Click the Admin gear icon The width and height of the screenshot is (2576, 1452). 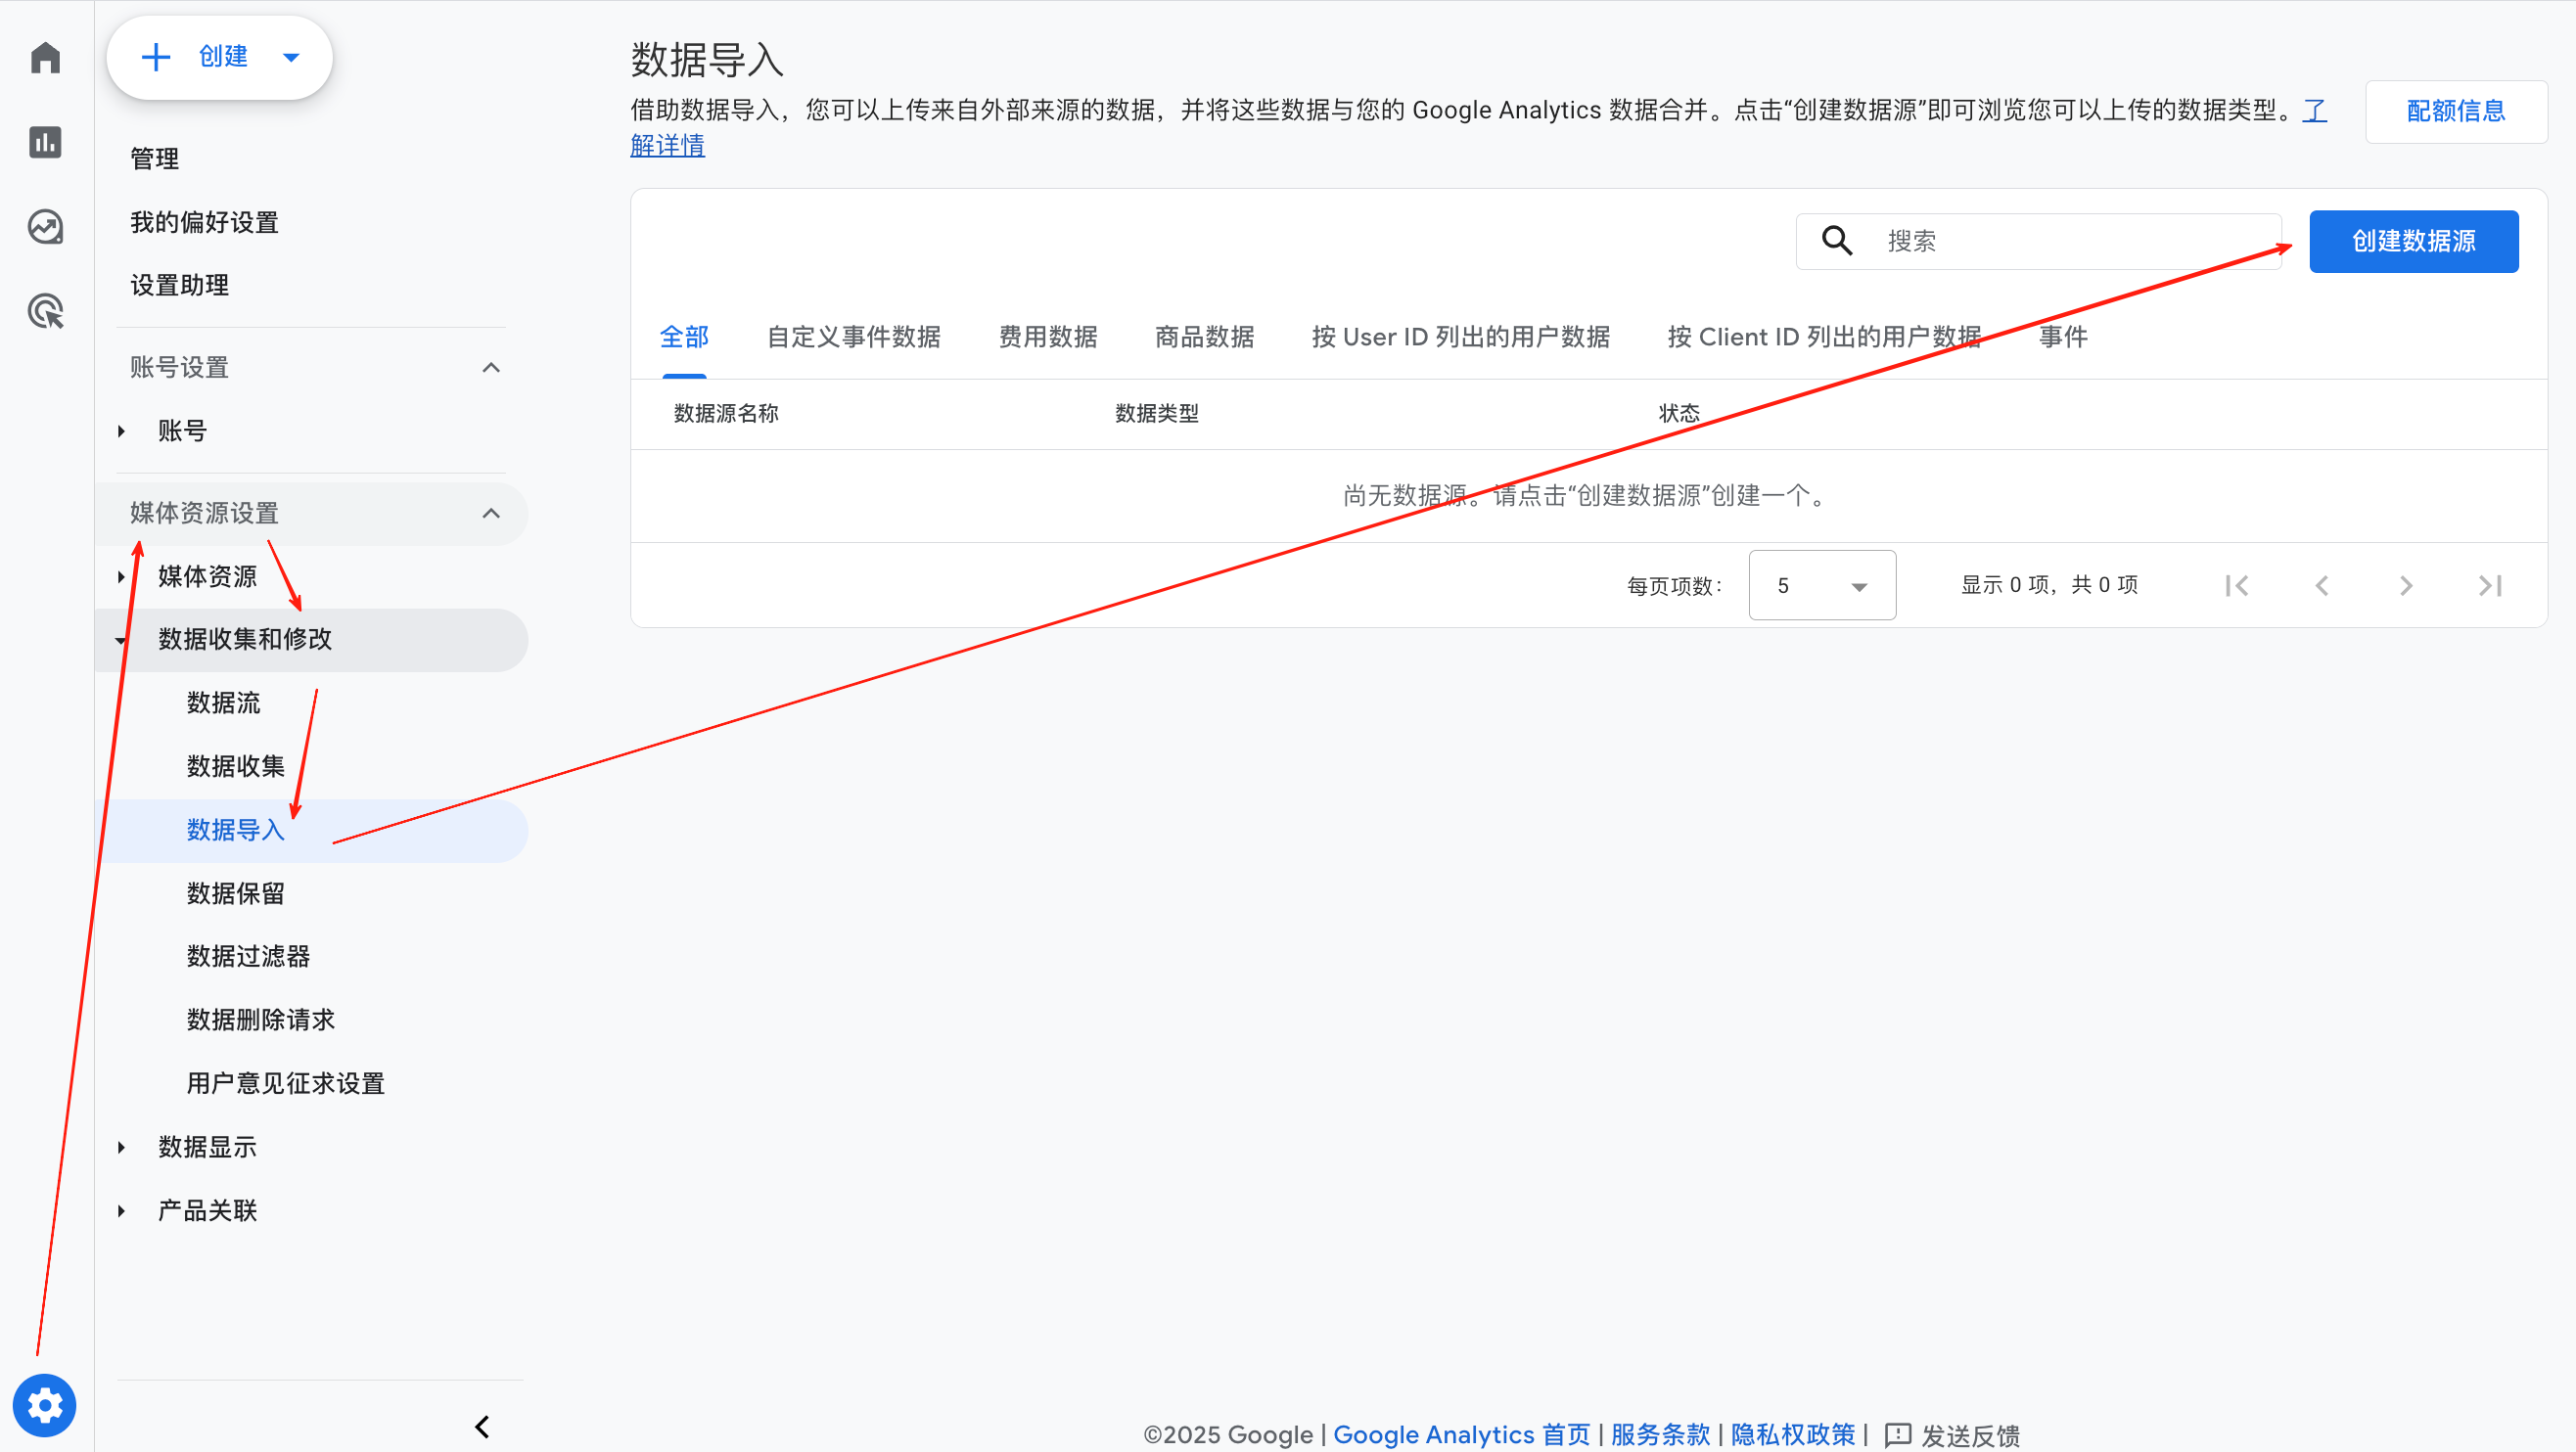tap(45, 1405)
